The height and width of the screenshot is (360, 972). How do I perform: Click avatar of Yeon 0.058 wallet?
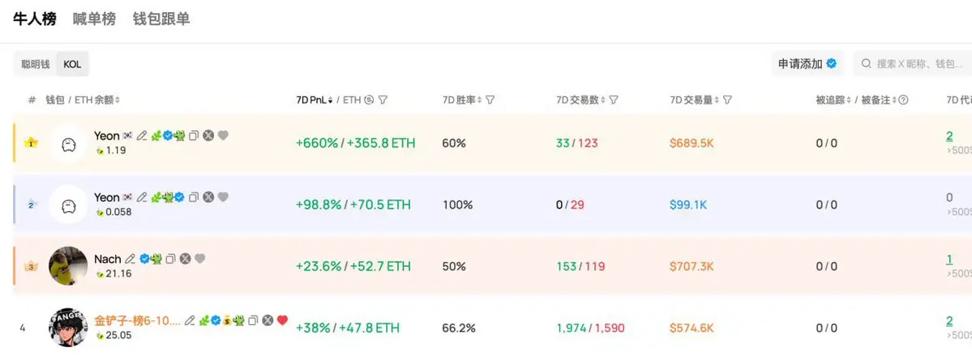[68, 205]
